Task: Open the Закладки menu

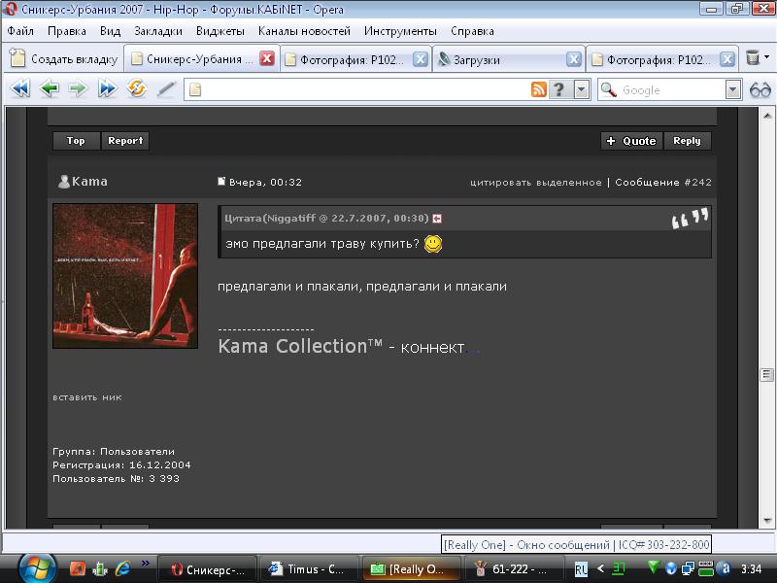Action: pyautogui.click(x=157, y=31)
